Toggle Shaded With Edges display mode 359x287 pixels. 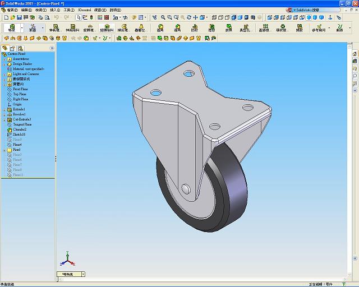pyautogui.click(x=233, y=17)
